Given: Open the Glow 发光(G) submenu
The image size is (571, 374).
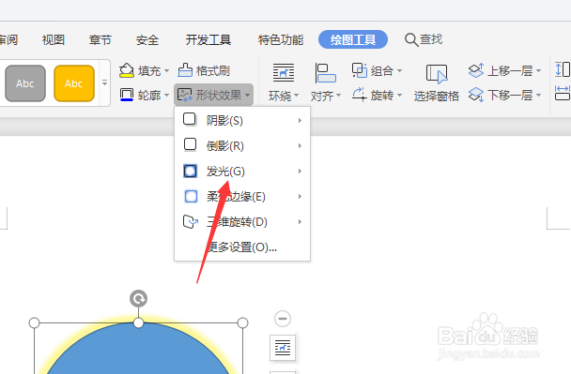Looking at the screenshot, I should pyautogui.click(x=242, y=172).
